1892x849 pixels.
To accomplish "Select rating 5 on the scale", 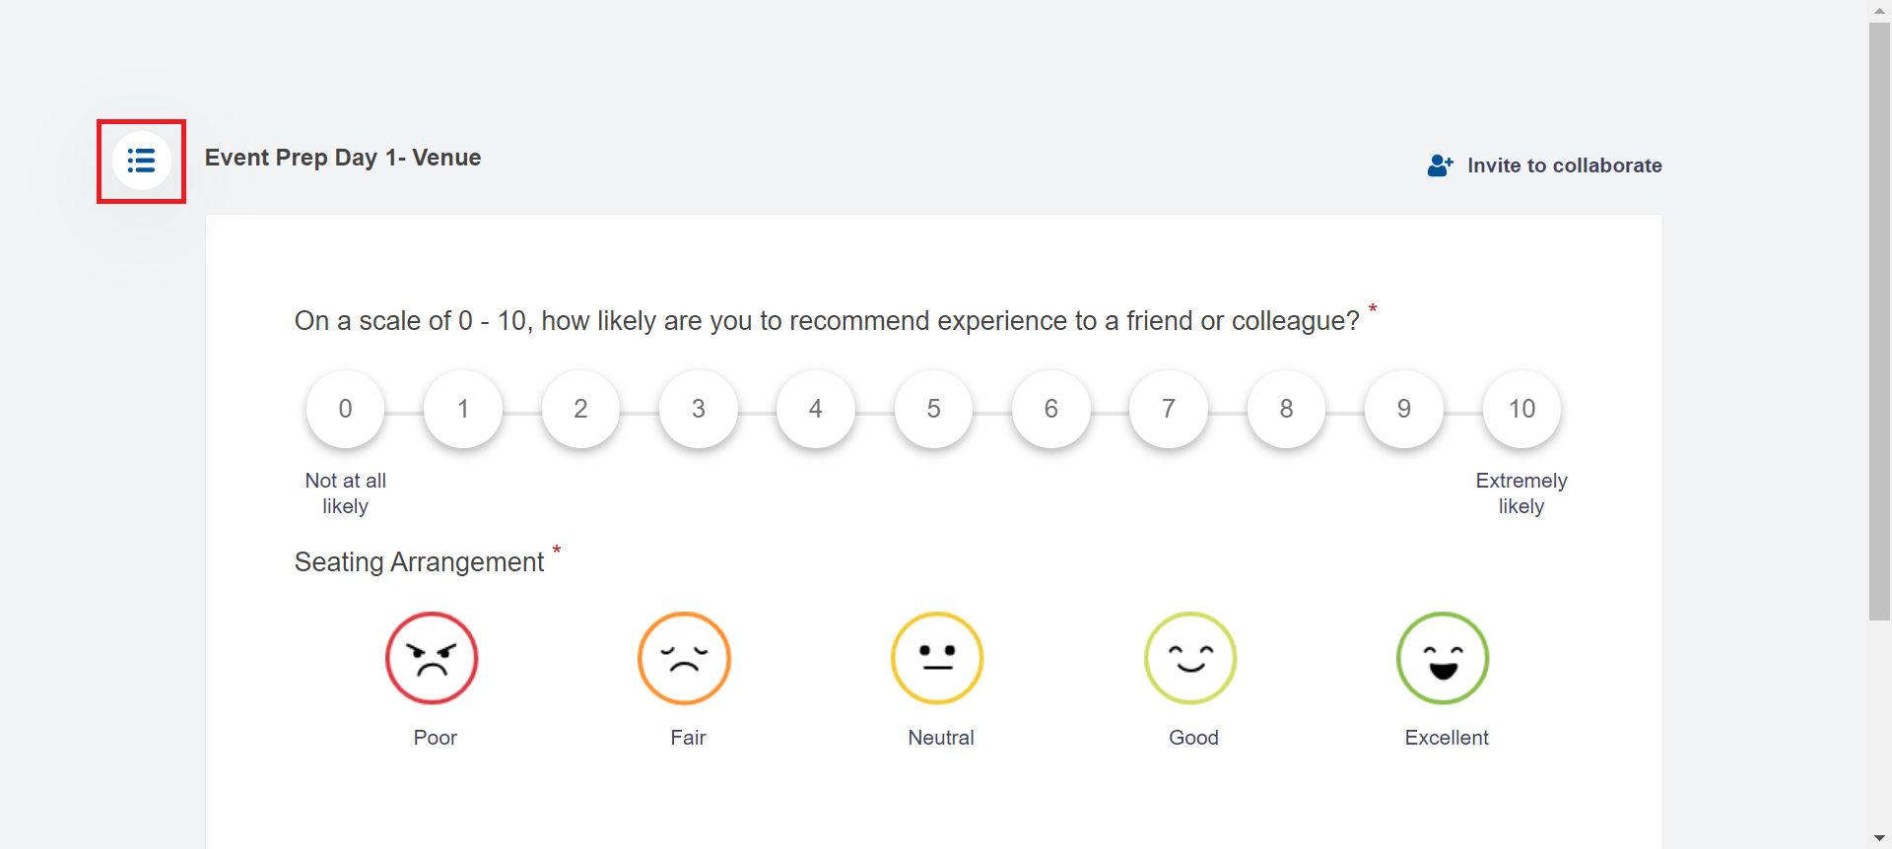I will [x=933, y=409].
